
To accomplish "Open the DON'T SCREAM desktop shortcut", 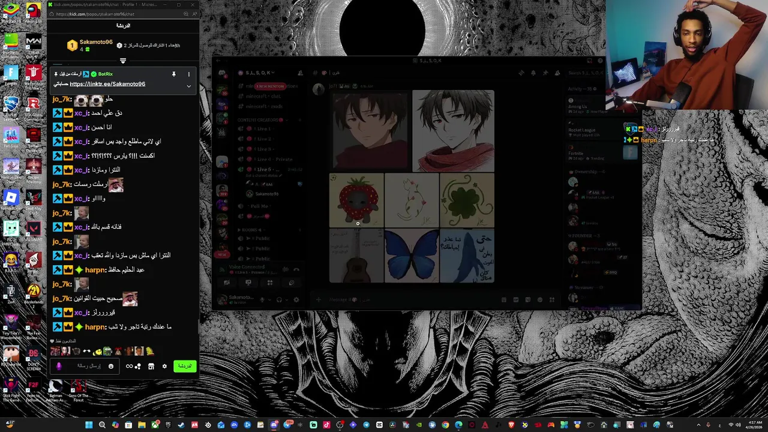I will point(34,359).
